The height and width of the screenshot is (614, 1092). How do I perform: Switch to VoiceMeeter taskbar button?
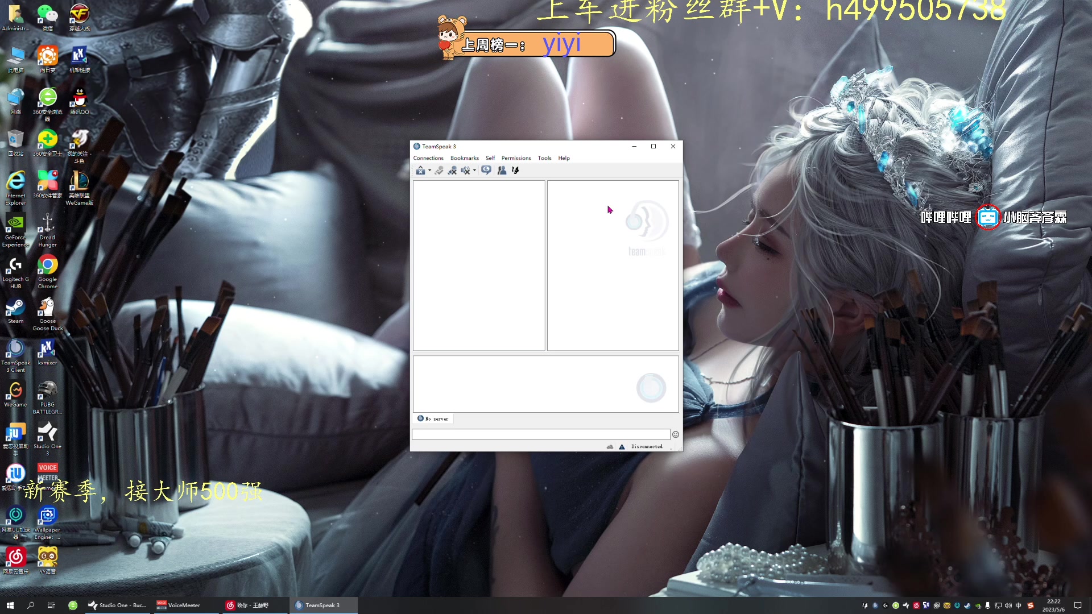click(x=185, y=605)
